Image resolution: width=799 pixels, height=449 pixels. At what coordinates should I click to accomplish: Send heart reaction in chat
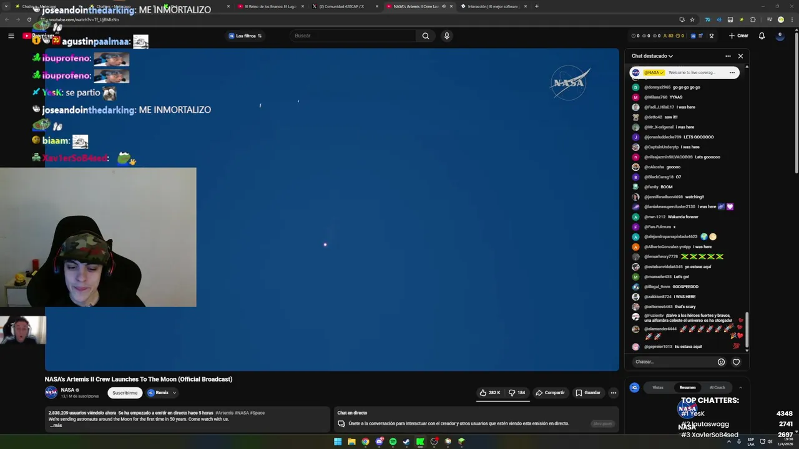[x=736, y=362]
